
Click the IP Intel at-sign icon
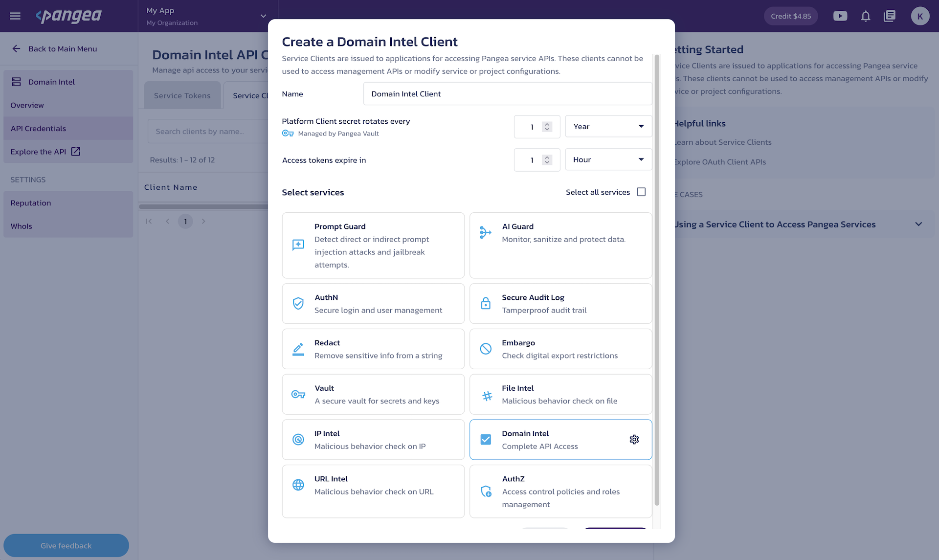(298, 440)
